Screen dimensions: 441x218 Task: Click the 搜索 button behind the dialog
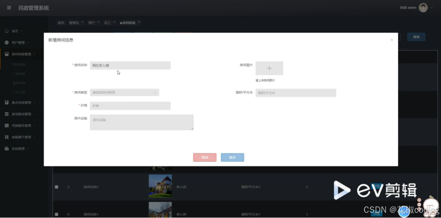[416, 37]
